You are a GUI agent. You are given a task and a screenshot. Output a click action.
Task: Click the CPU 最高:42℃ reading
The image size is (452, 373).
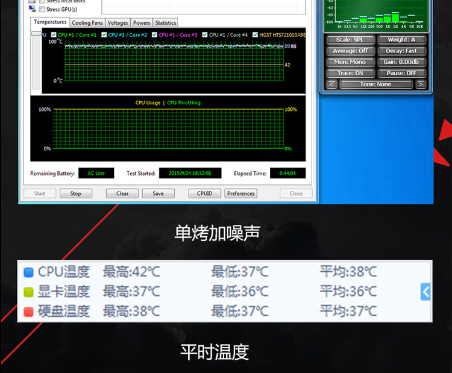coord(131,272)
